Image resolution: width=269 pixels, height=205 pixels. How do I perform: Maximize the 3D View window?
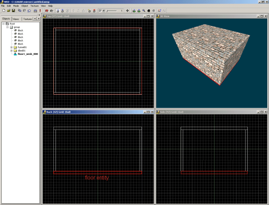point(262,16)
